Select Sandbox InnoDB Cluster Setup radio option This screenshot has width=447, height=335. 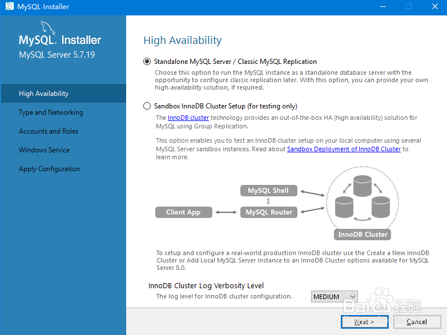point(147,106)
